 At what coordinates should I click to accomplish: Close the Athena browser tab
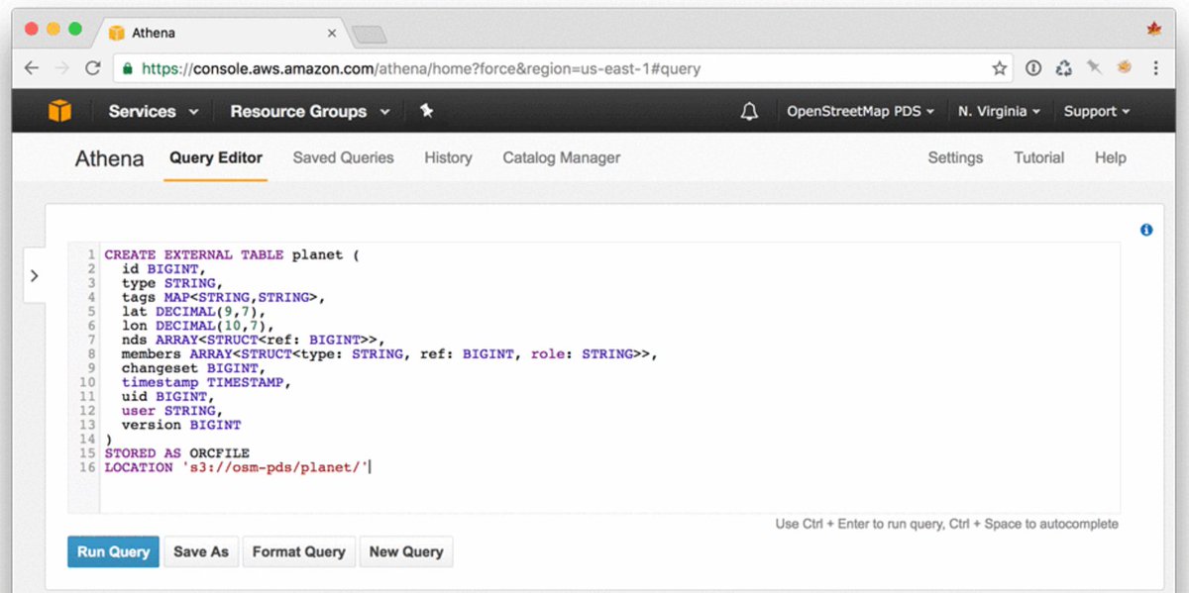pos(332,33)
